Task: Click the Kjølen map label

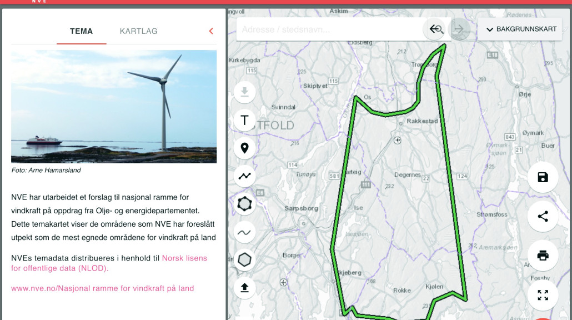Action: (x=434, y=287)
